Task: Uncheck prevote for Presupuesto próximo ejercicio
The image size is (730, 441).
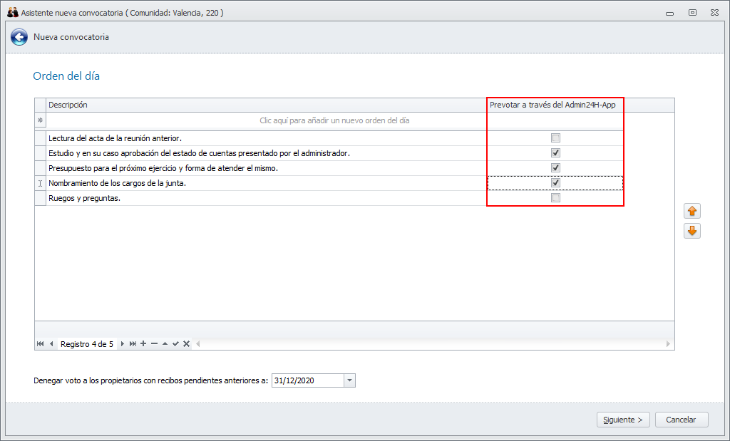Action: point(555,167)
